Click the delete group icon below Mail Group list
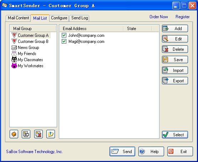Viewport: 198px width, 162px height. coord(39,134)
